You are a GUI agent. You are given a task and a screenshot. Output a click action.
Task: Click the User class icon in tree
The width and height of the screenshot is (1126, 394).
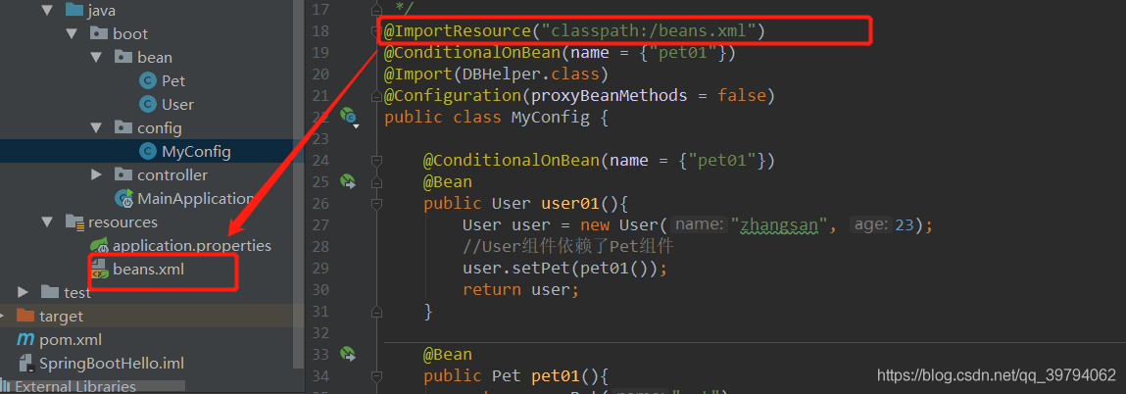[147, 104]
